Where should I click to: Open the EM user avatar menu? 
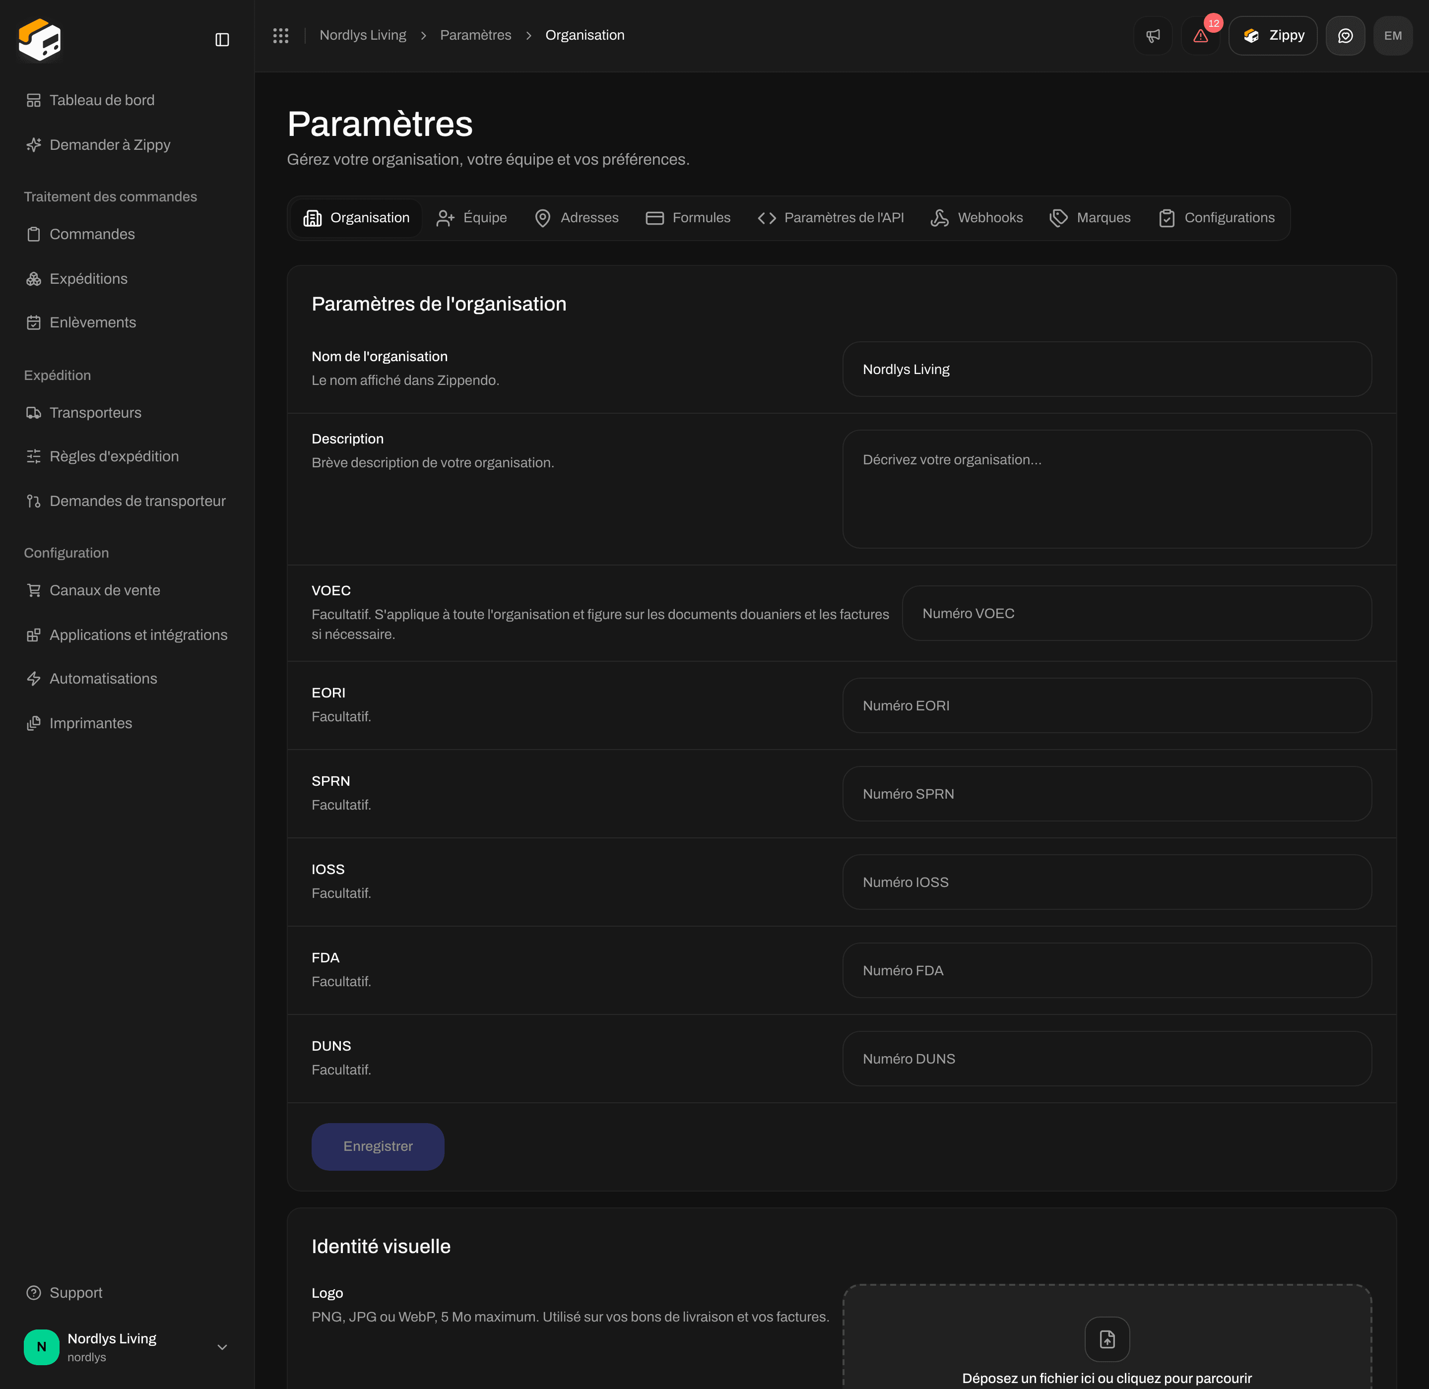coord(1392,36)
